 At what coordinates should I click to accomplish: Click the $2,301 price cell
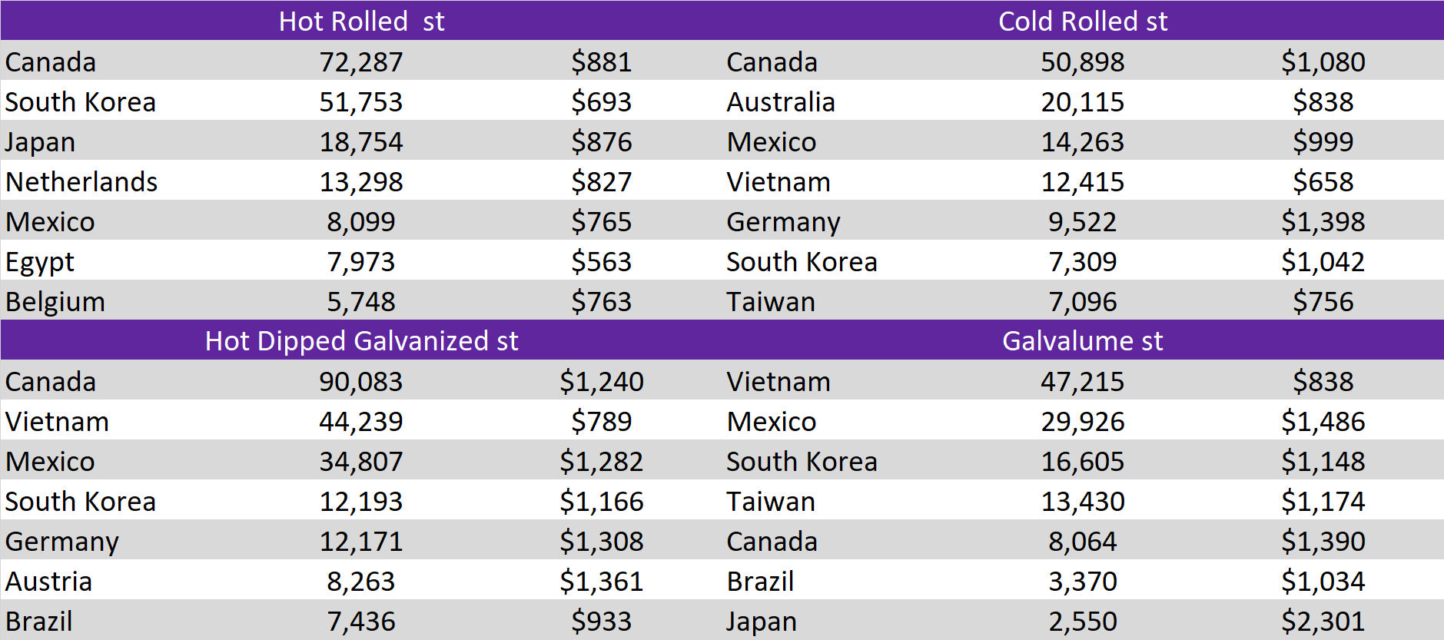1323,622
